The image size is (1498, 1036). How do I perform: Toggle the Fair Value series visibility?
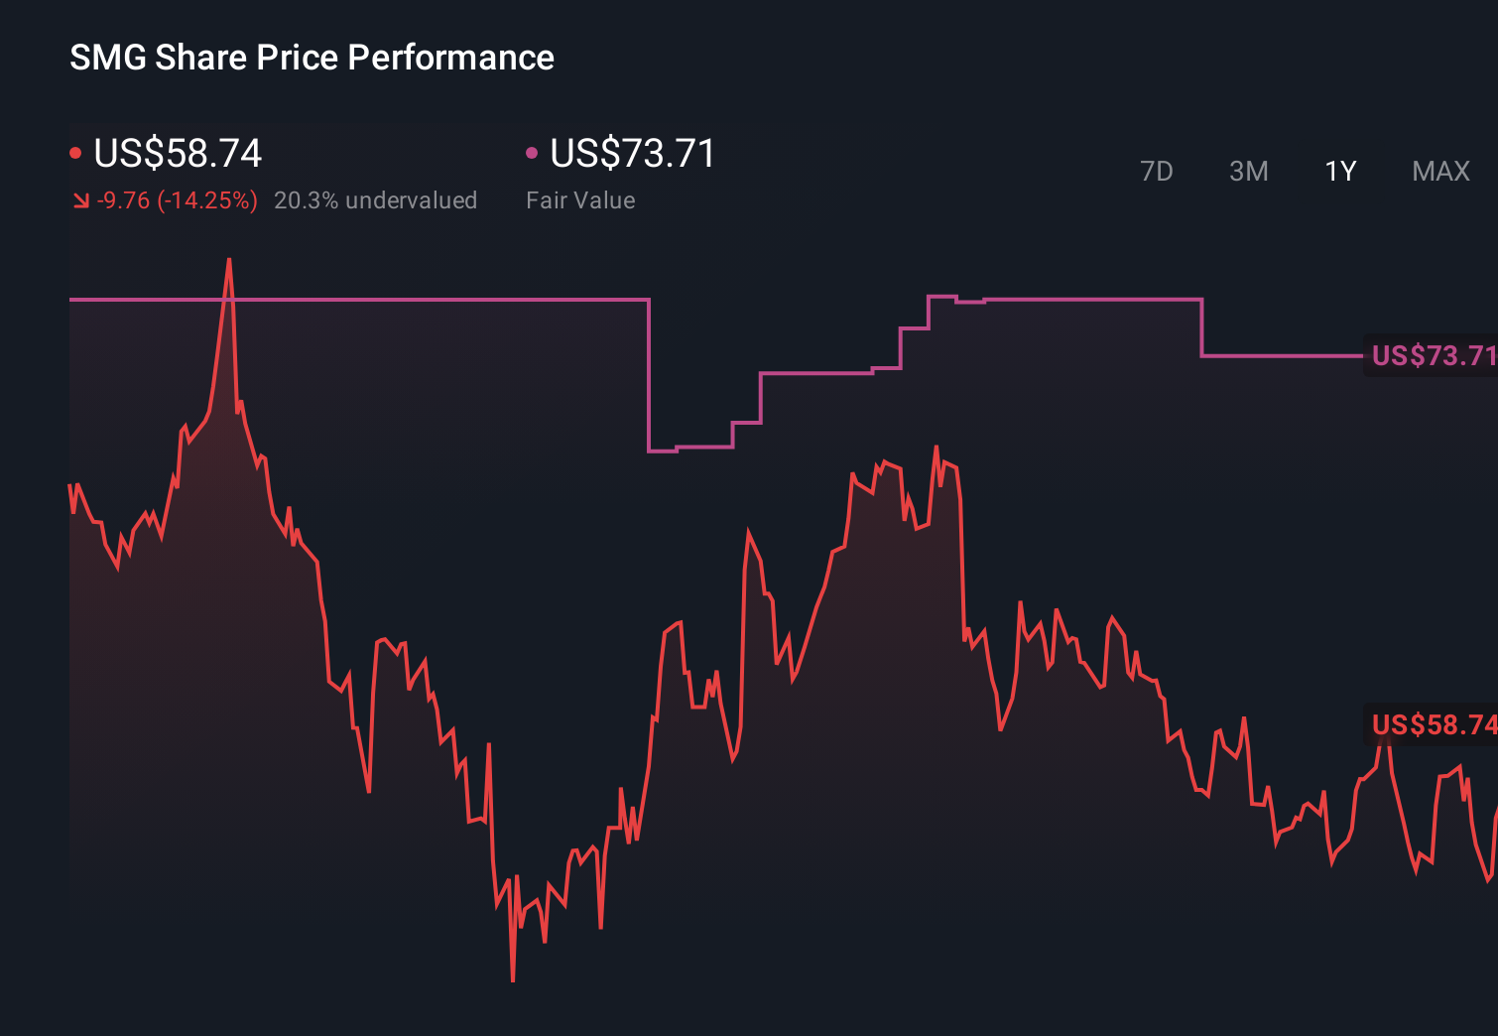pos(632,154)
